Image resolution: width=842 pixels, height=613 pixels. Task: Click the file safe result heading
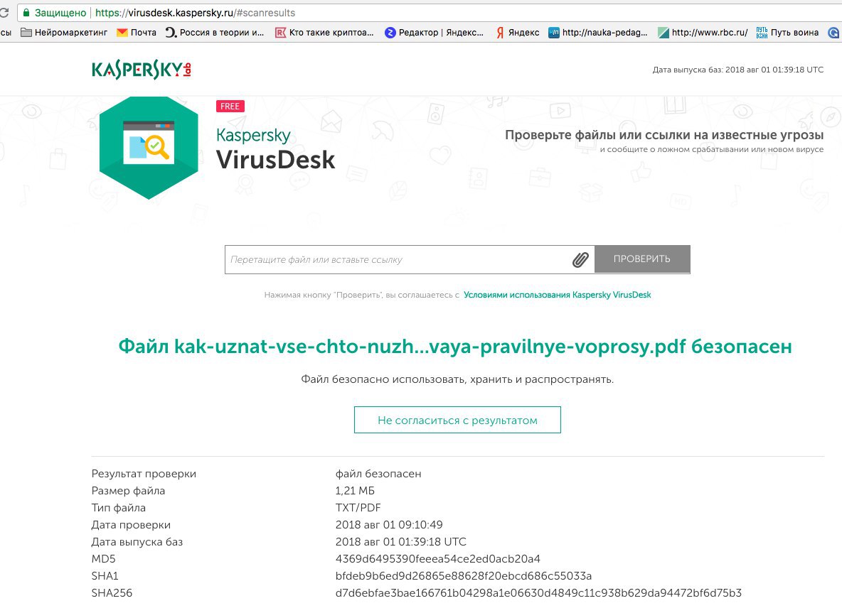point(455,347)
